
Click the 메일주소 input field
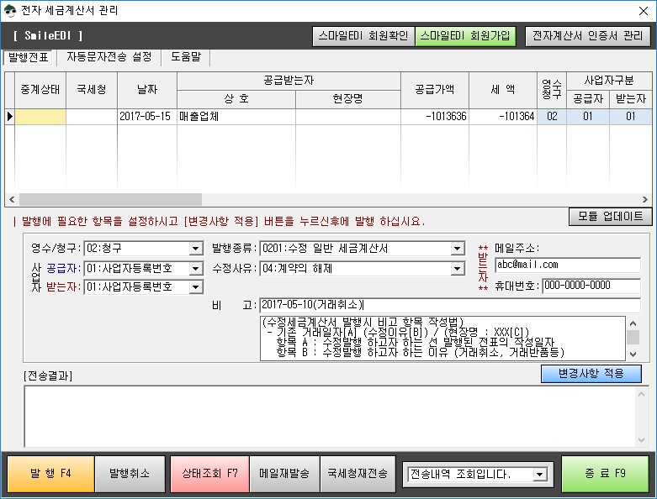(x=567, y=265)
